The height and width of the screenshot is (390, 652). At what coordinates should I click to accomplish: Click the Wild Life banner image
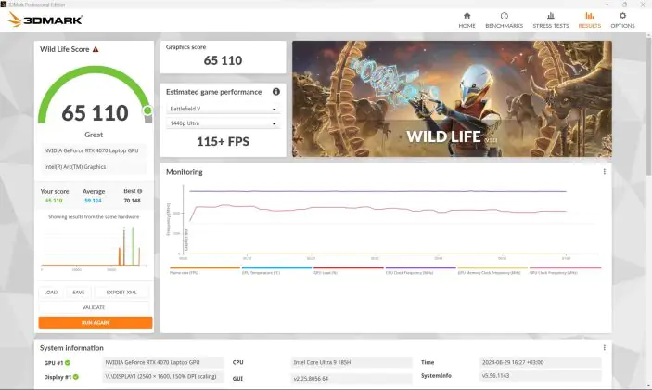pos(452,99)
